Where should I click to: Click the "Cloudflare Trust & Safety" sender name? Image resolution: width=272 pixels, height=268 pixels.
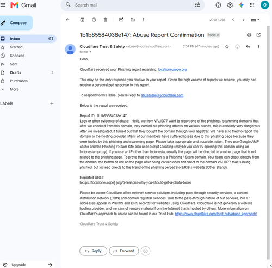(102, 47)
